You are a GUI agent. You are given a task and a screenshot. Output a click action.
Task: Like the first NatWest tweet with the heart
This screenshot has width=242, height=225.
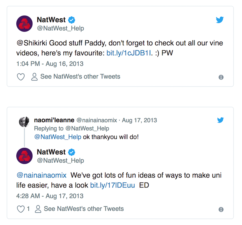click(x=21, y=77)
